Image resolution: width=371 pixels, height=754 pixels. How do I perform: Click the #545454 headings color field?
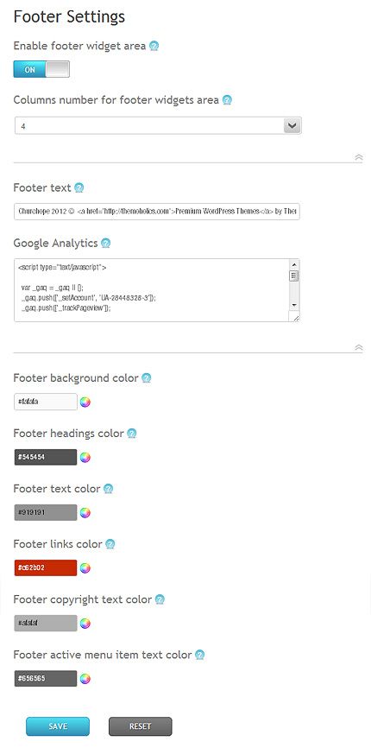(x=46, y=457)
